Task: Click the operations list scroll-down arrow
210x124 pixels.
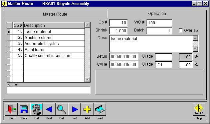Action: pos(88,80)
